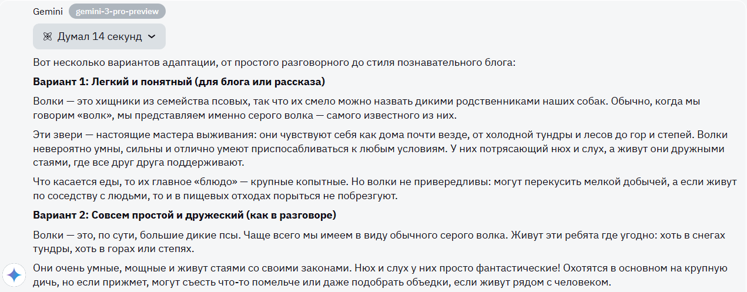Click the atom thinking icon
This screenshot has height=292, width=747.
click(x=48, y=36)
